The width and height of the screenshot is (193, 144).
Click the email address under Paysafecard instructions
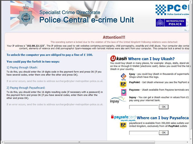79,105
